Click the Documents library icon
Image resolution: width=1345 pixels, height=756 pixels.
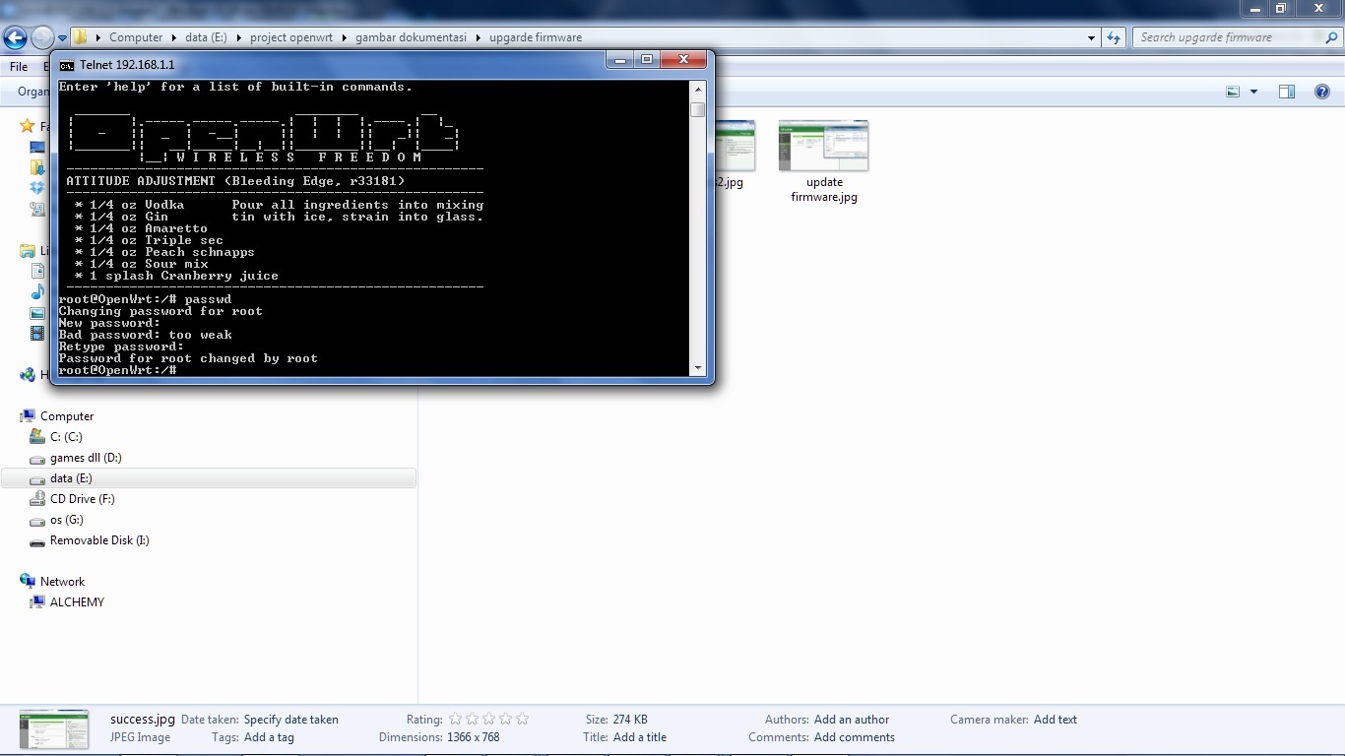[37, 272]
